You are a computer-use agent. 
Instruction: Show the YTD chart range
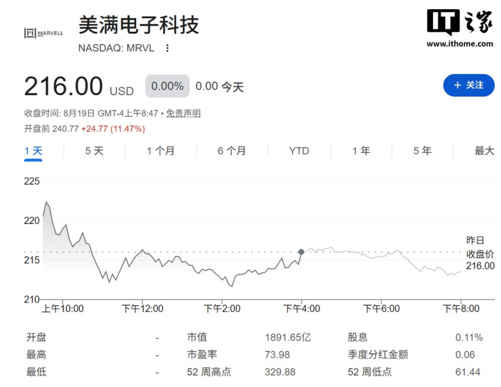[299, 151]
